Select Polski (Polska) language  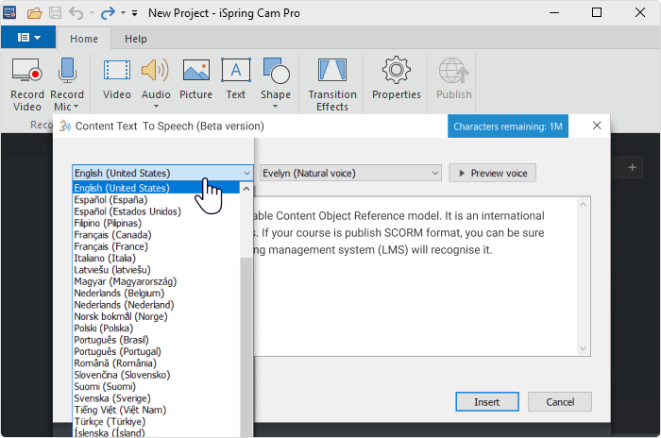156,328
